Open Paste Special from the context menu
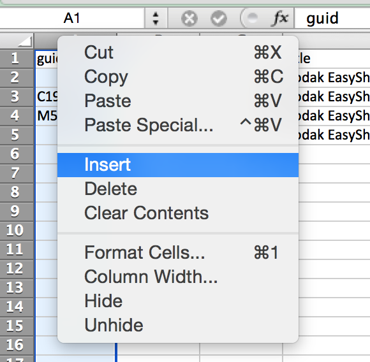Viewport: 370px width, 362px height. pyautogui.click(x=178, y=125)
